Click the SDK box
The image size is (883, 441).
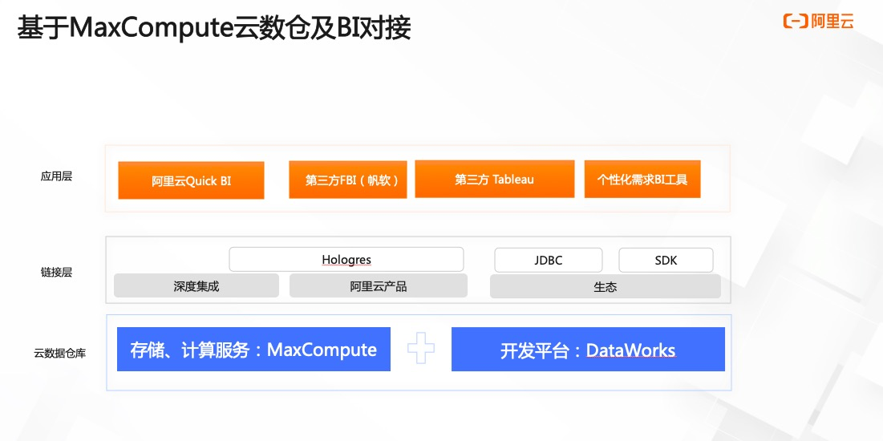(666, 261)
